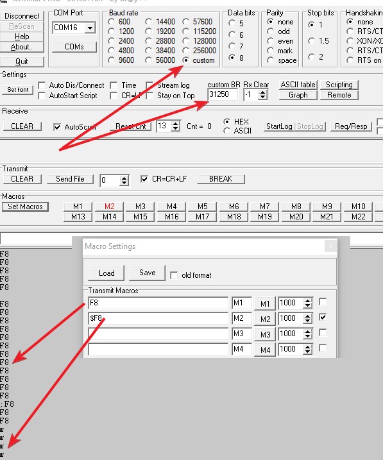Open the ASCII table
This screenshot has width=383, height=460.
tap(298, 85)
